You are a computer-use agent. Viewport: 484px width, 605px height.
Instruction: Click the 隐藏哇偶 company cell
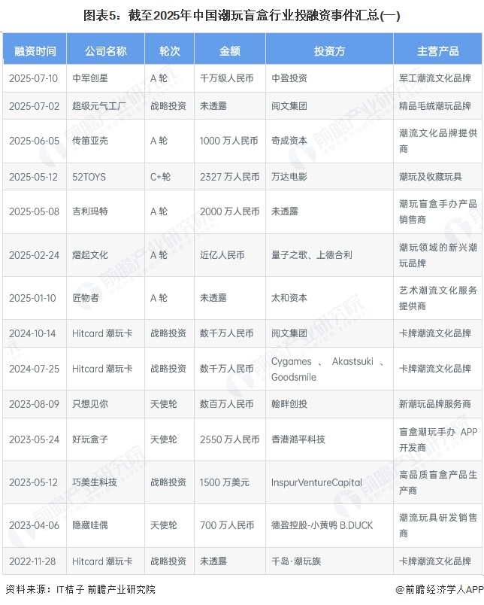[90, 525]
